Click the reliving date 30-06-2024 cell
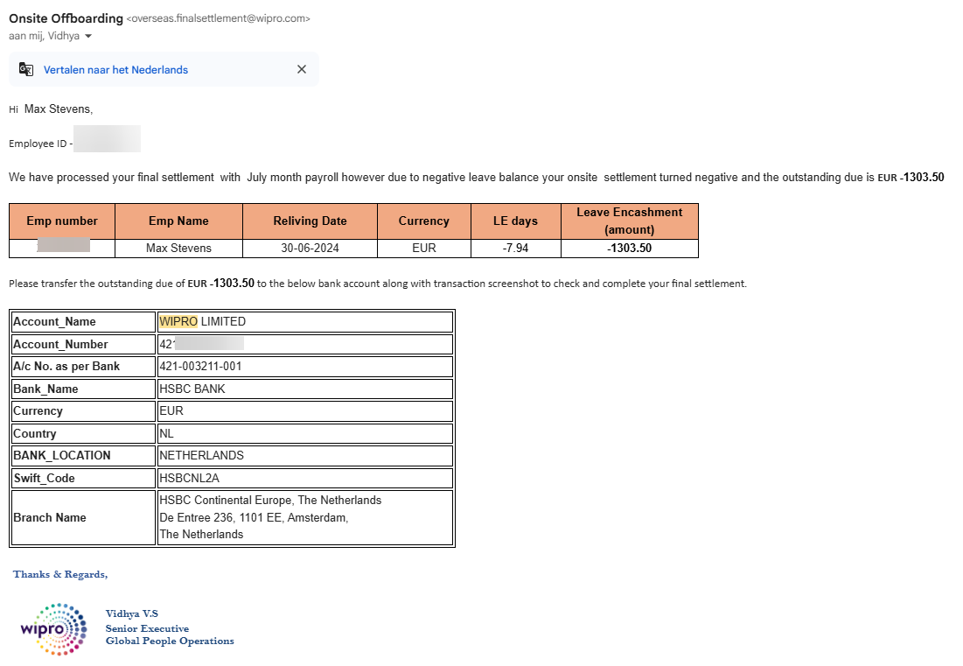This screenshot has height=666, width=963. point(310,249)
